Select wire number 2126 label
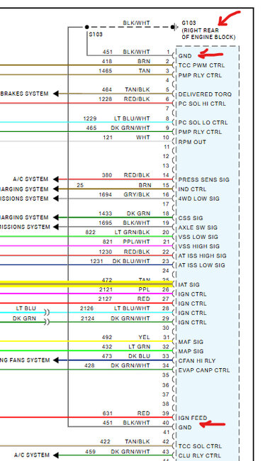This screenshot has width=275, height=461. (x=86, y=308)
